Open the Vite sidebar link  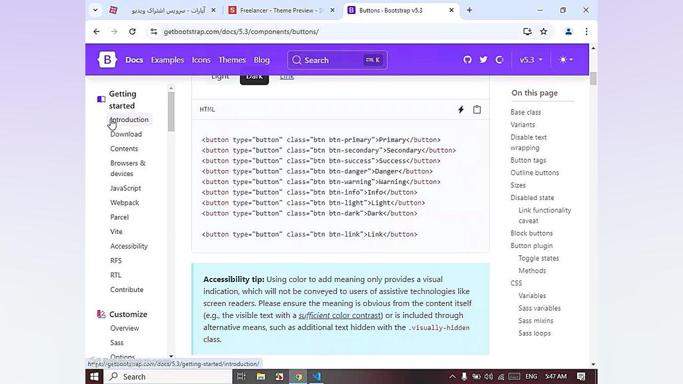[116, 231]
